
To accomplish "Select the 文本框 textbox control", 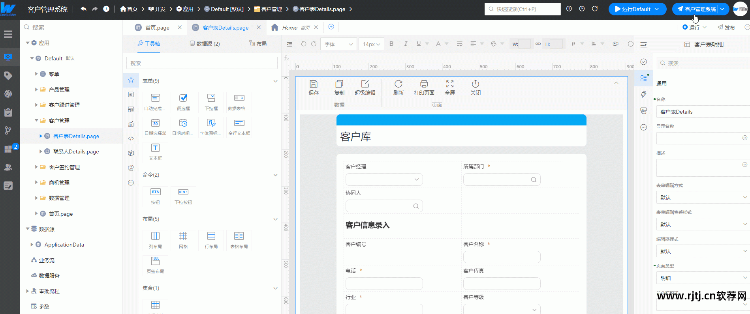I will click(155, 152).
